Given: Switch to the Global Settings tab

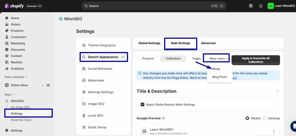Looking at the screenshot, I should (x=149, y=43).
